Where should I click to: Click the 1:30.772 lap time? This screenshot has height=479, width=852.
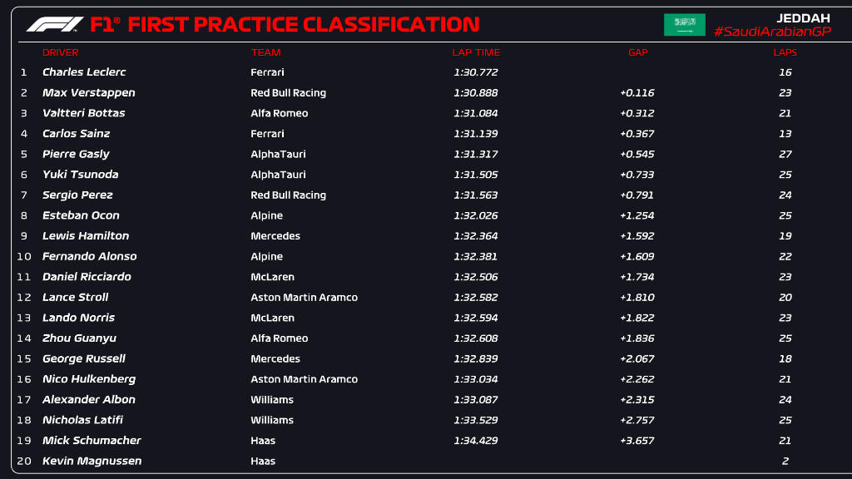click(x=475, y=72)
